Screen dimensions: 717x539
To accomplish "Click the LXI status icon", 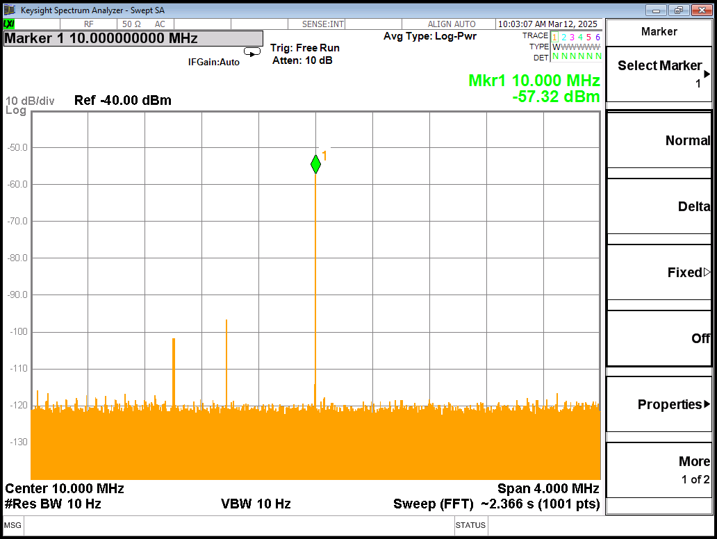I will tap(9, 24).
